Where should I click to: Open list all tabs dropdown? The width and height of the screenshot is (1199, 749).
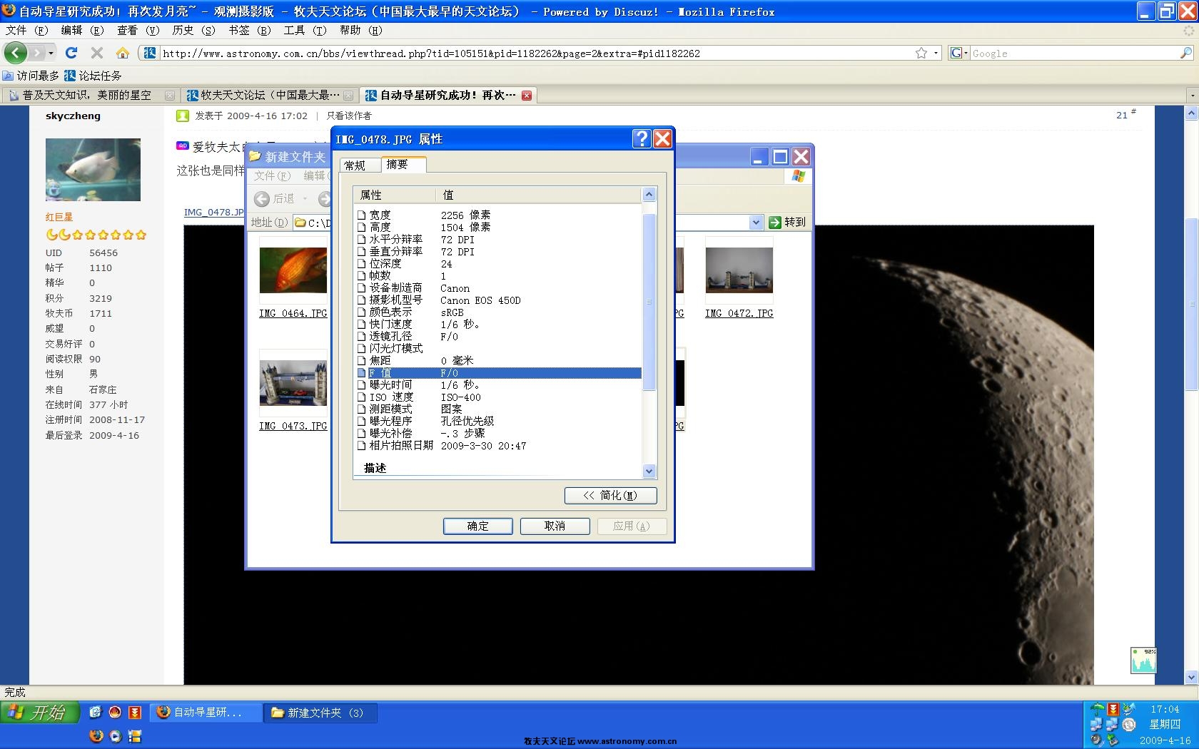point(1191,95)
